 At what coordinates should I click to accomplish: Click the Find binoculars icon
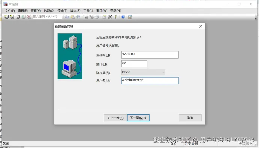click(x=78, y=17)
